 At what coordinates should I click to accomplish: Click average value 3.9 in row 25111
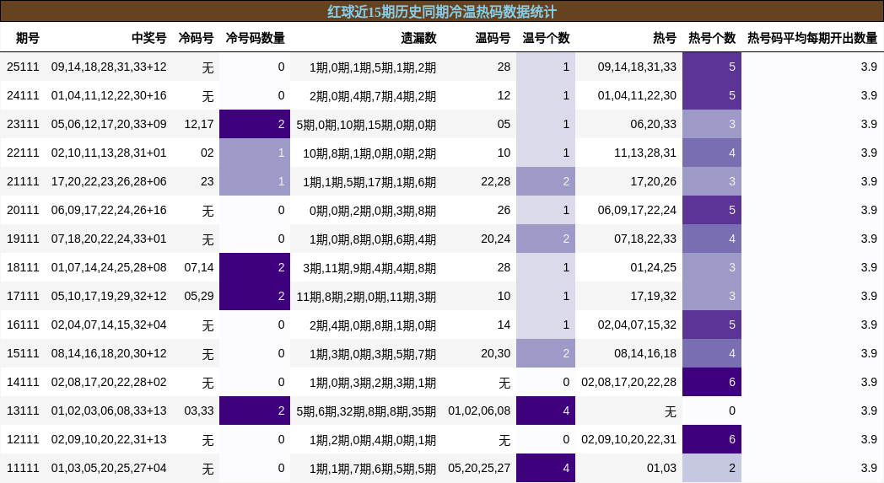869,67
